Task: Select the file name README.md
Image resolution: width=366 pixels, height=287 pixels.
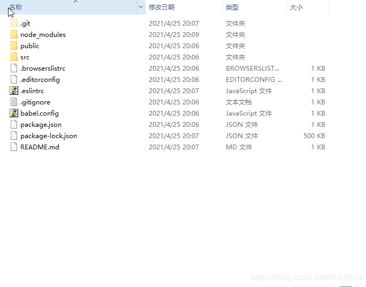Action: (40, 147)
